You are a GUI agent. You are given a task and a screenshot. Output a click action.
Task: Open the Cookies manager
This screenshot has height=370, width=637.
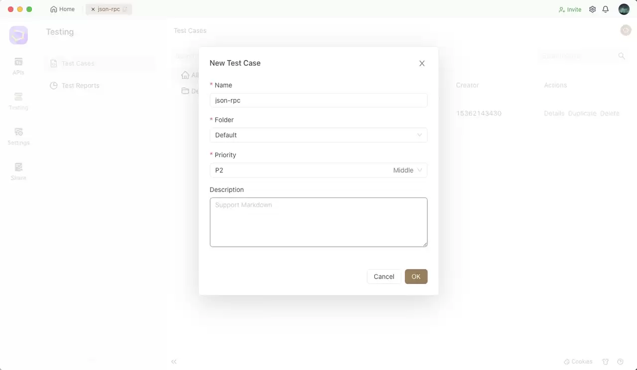pyautogui.click(x=578, y=362)
